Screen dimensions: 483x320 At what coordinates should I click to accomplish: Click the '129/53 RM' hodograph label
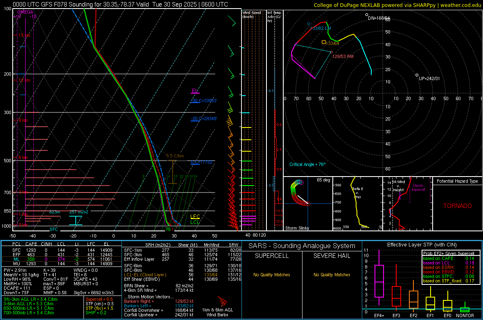pyautogui.click(x=343, y=57)
